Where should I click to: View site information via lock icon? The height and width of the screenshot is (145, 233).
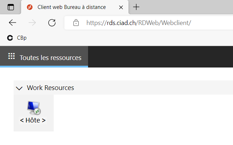76,23
